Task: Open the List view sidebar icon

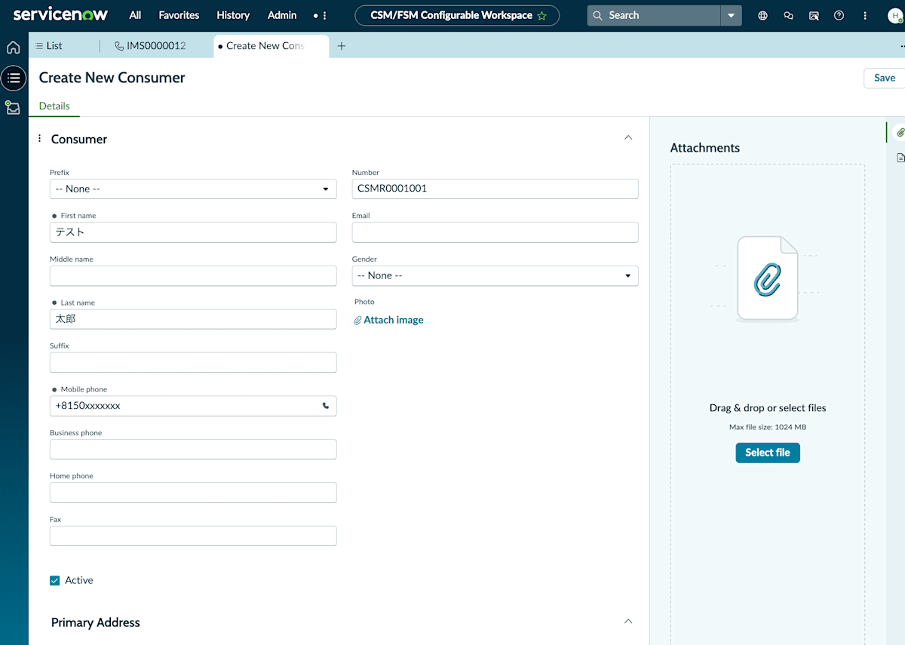Action: pos(14,78)
